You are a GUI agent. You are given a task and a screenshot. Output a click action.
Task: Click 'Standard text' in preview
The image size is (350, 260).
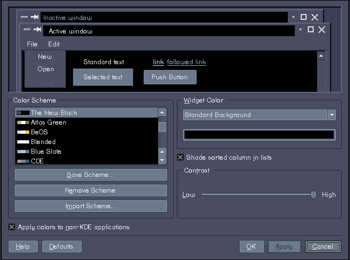coord(103,62)
